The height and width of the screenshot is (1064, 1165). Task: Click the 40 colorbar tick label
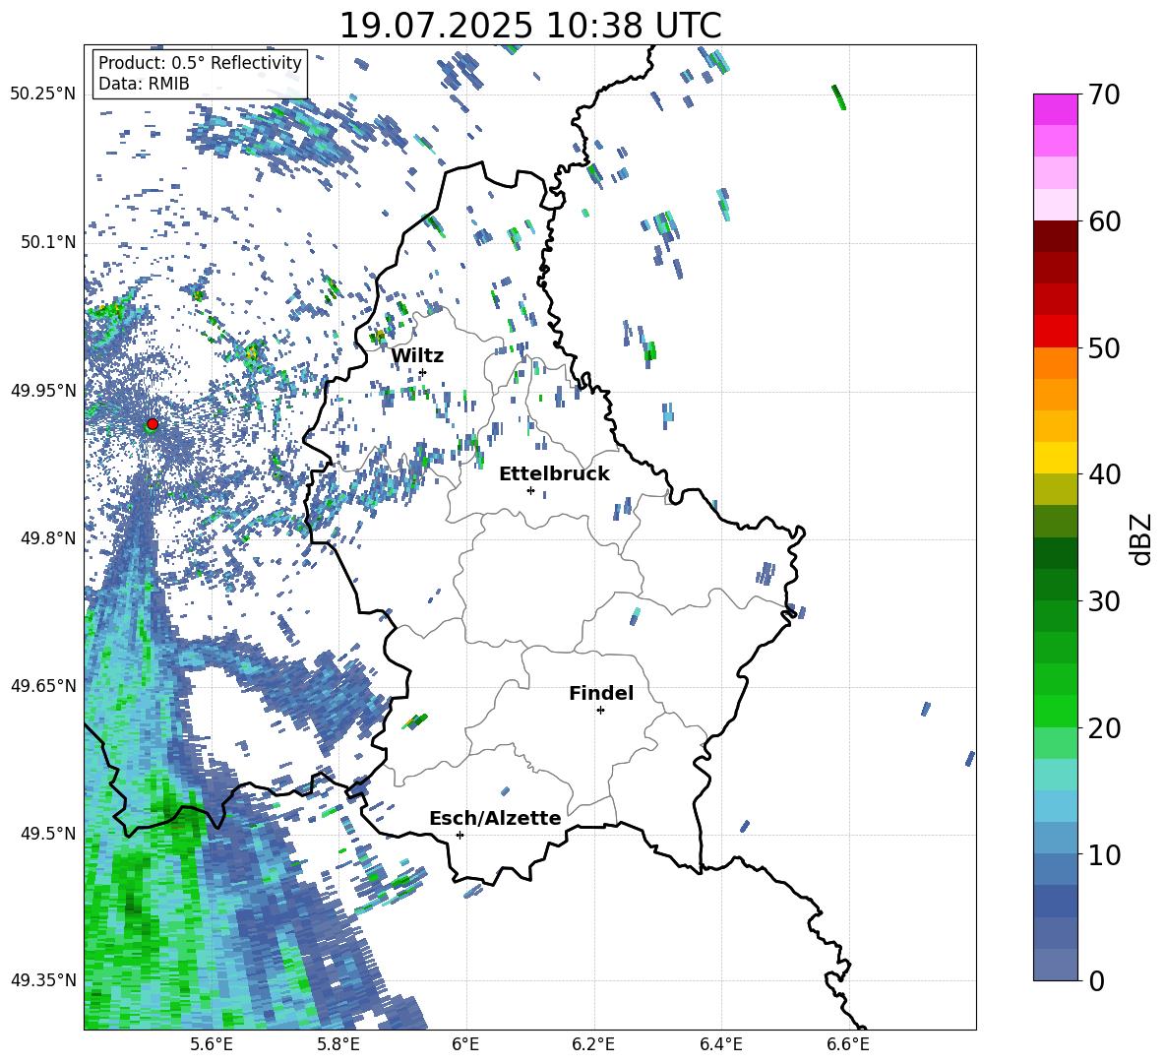[x=1104, y=474]
